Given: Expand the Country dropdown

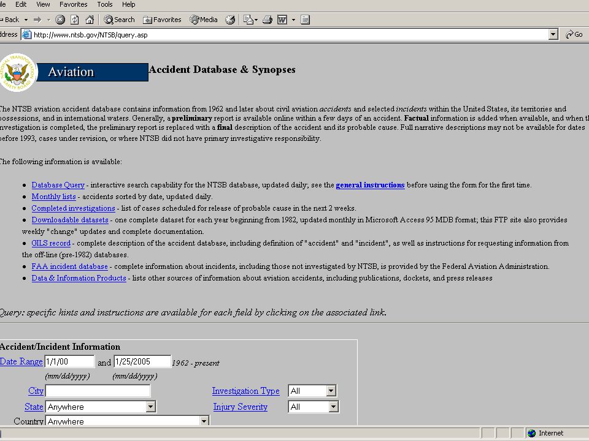Looking at the screenshot, I should 204,421.
